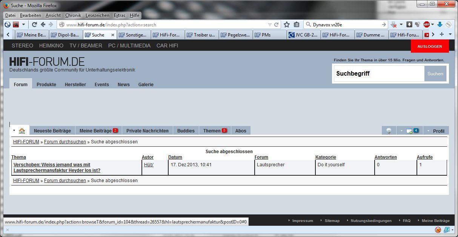Screen dimensions: 458x237
Task: Click the sync icon in Firefox toolbar
Action: point(8,24)
